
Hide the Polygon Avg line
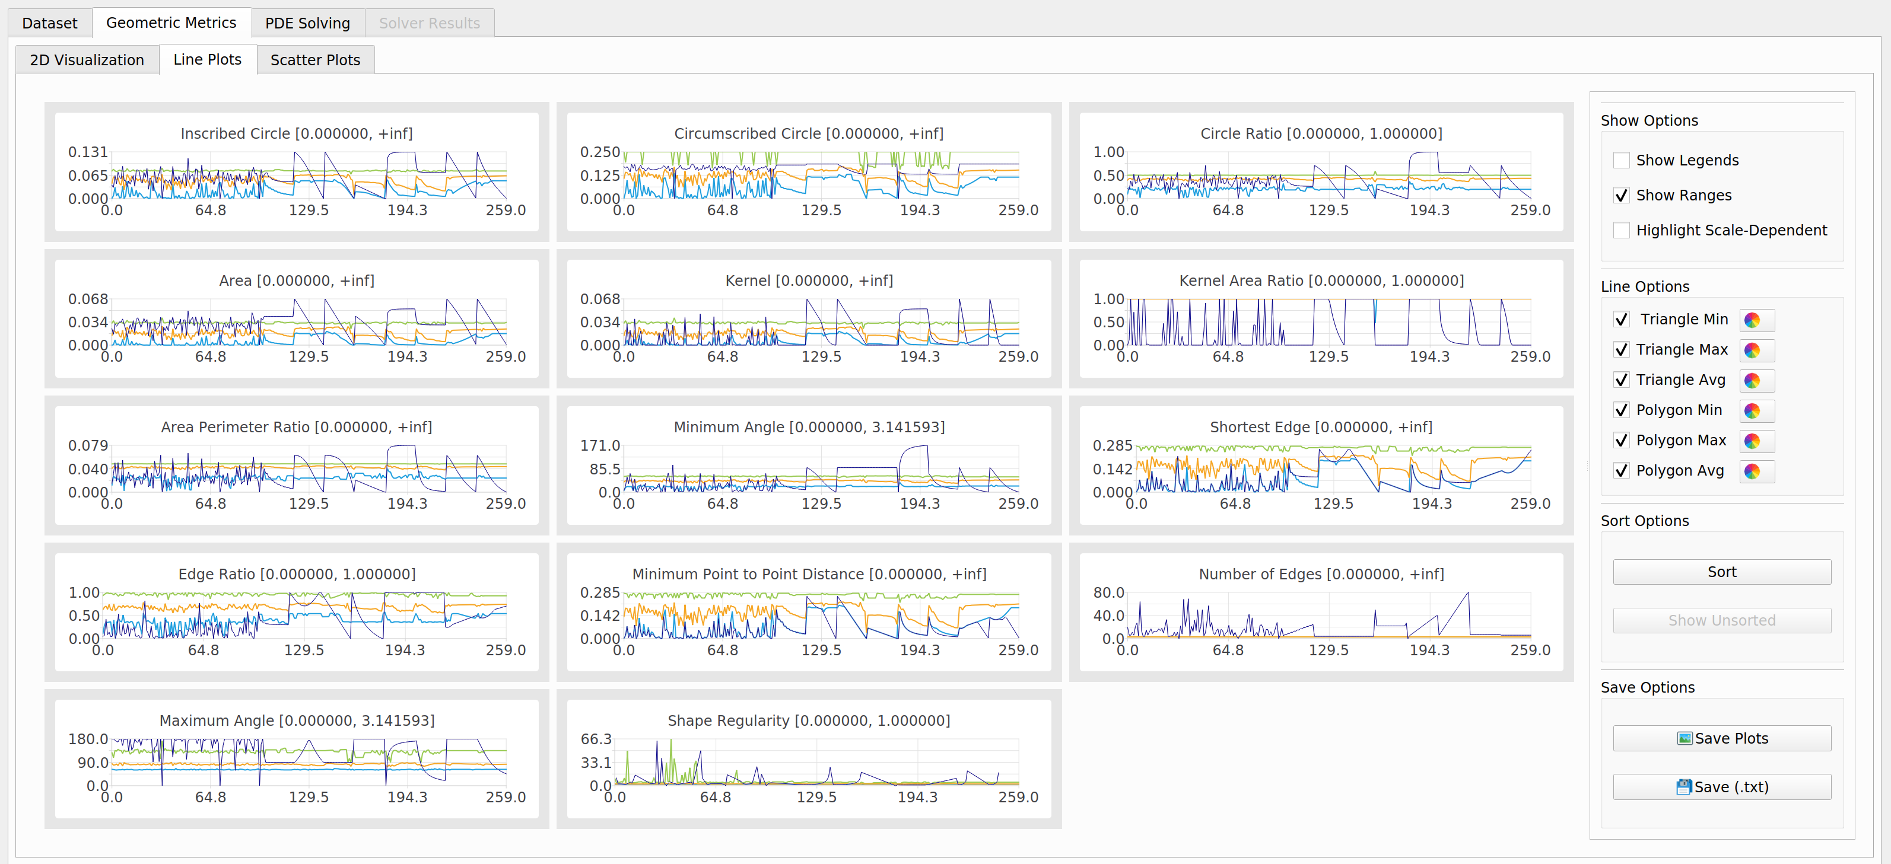pyautogui.click(x=1622, y=471)
